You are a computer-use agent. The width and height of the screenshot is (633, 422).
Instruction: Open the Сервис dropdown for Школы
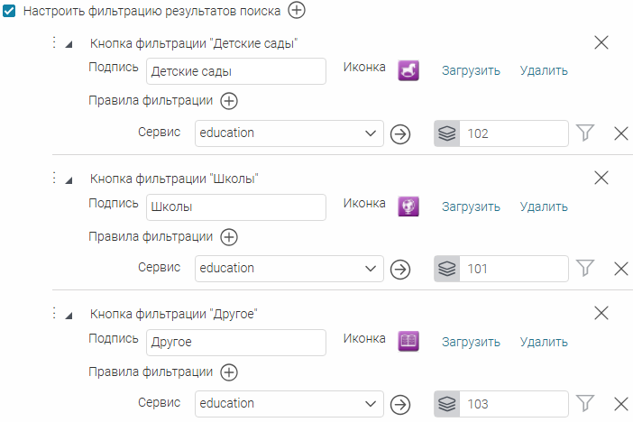click(289, 269)
